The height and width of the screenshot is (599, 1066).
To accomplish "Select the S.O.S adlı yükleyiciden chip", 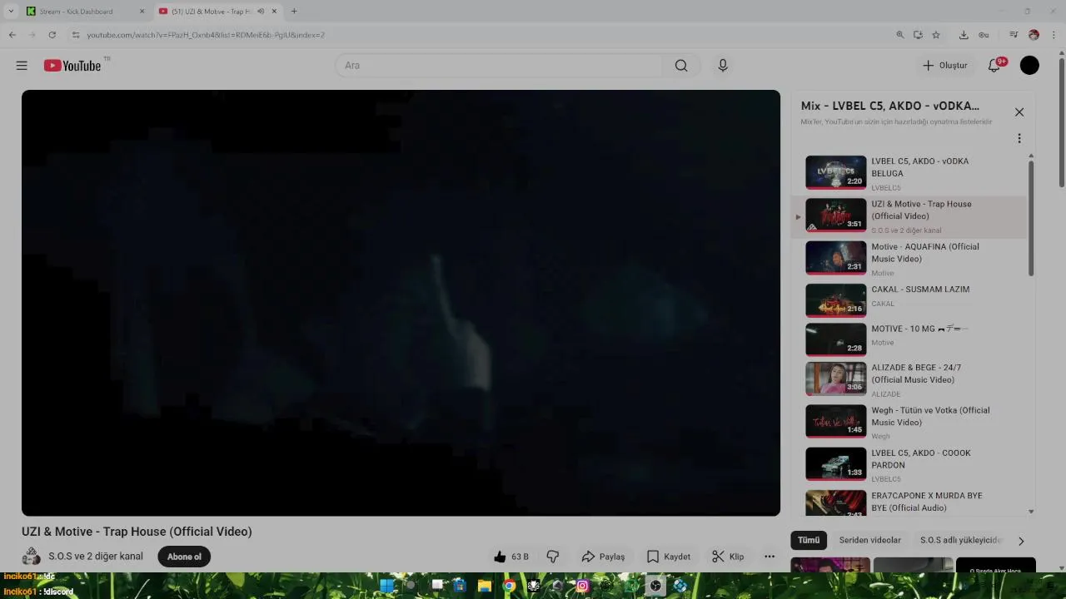I will point(960,540).
